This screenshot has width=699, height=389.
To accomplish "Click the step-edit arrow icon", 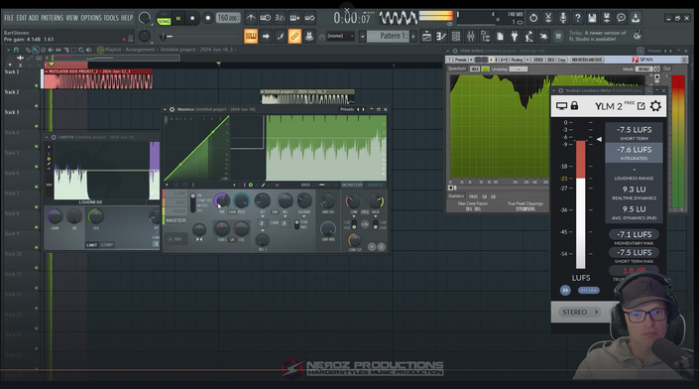I will tap(266, 36).
